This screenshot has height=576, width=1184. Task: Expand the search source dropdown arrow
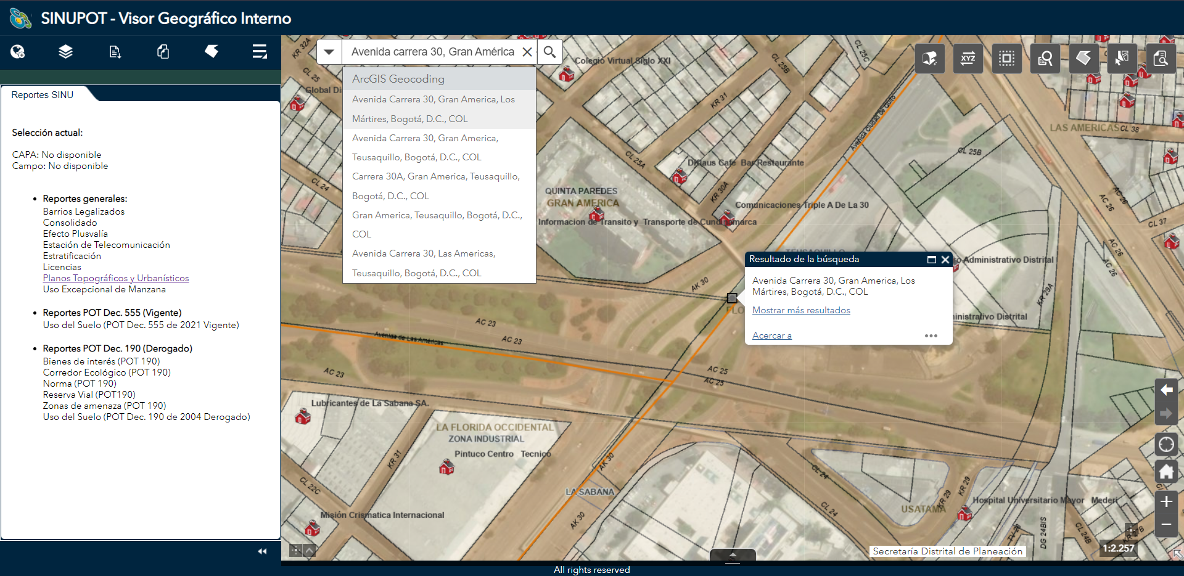click(329, 52)
